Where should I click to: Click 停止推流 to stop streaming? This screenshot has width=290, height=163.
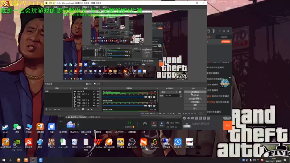tap(195, 92)
